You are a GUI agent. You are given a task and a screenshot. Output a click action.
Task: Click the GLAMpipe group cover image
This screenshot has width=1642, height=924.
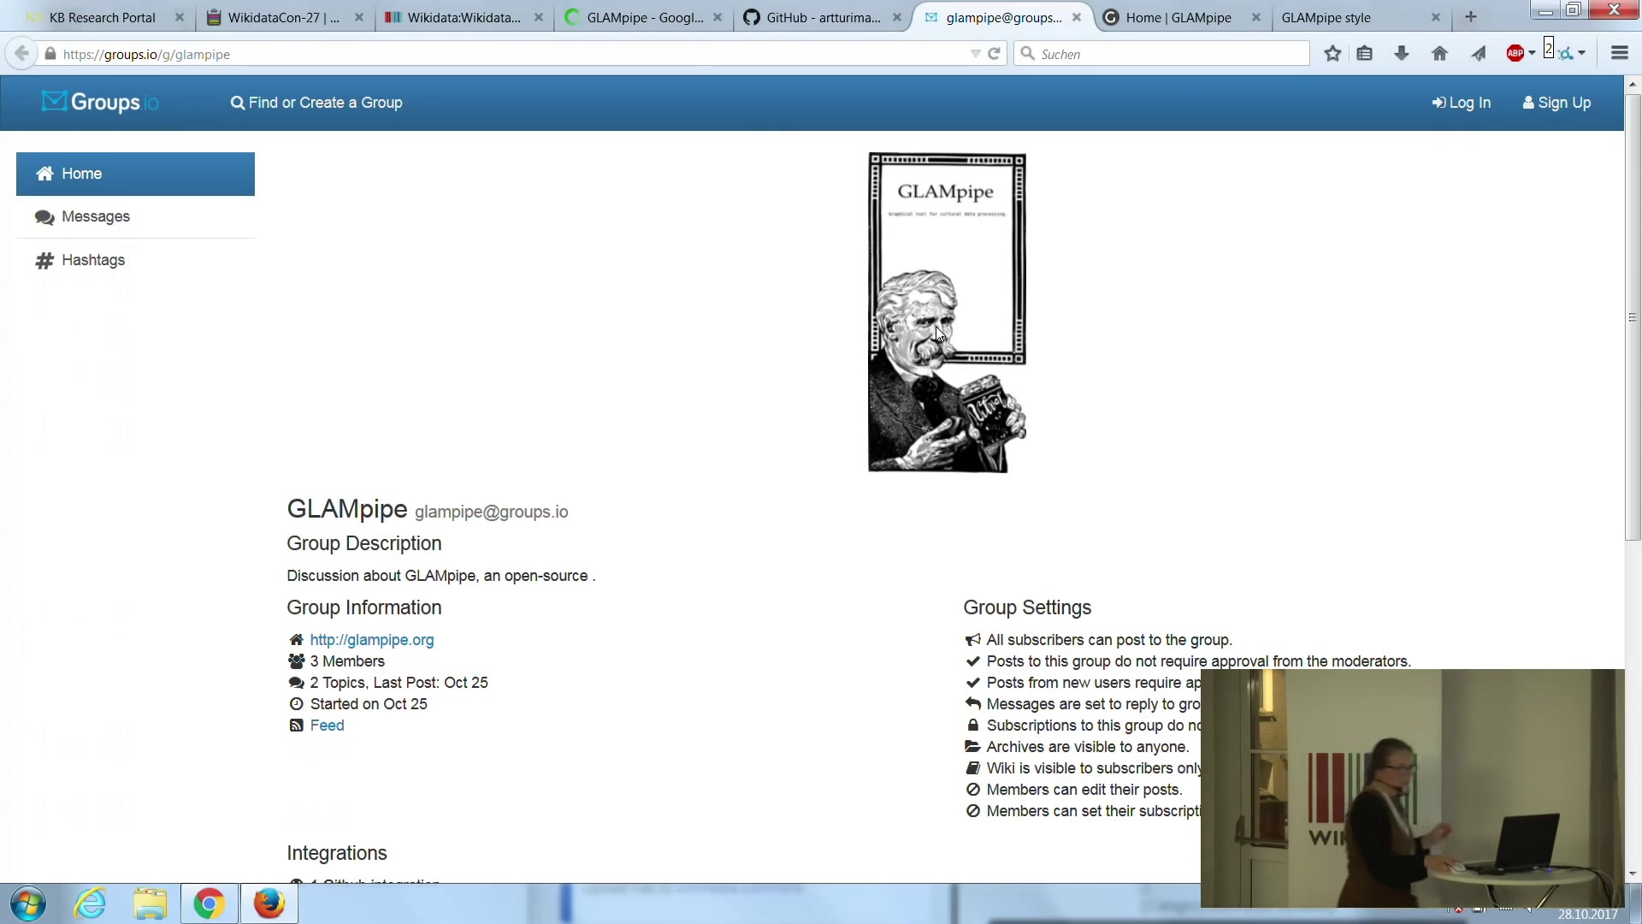pyautogui.click(x=947, y=313)
